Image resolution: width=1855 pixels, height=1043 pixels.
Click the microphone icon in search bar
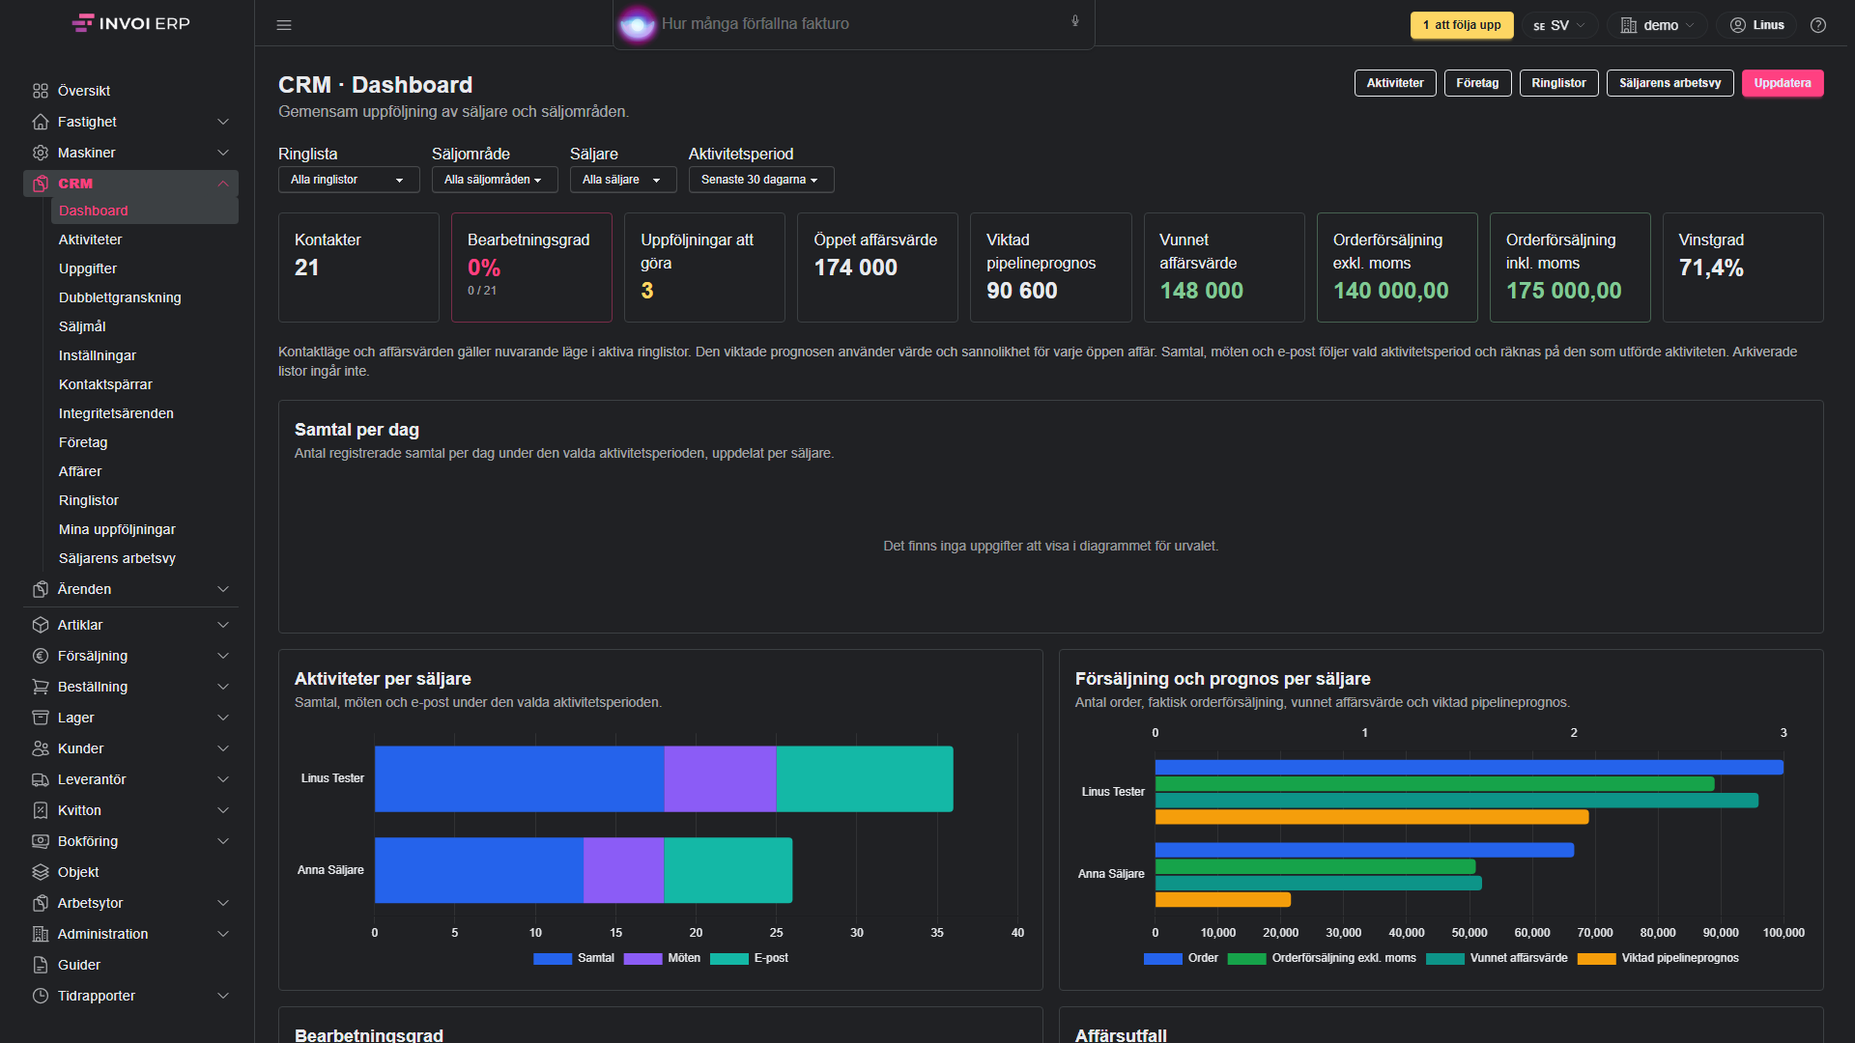(1075, 21)
